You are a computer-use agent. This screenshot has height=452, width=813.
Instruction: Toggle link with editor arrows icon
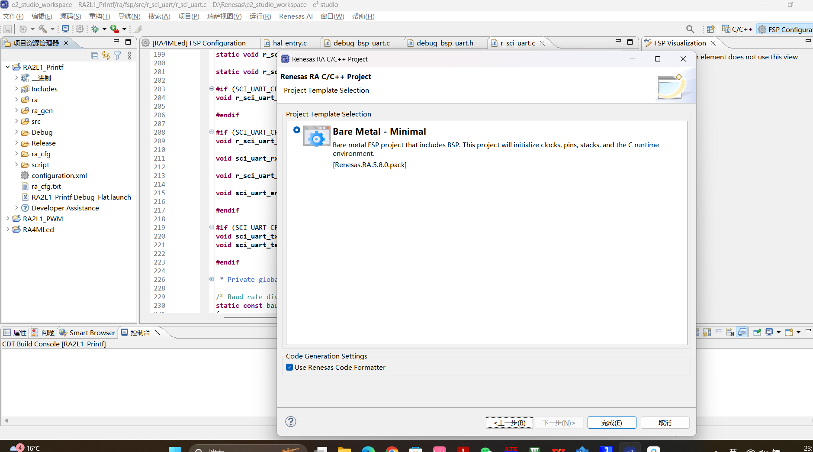[106, 55]
